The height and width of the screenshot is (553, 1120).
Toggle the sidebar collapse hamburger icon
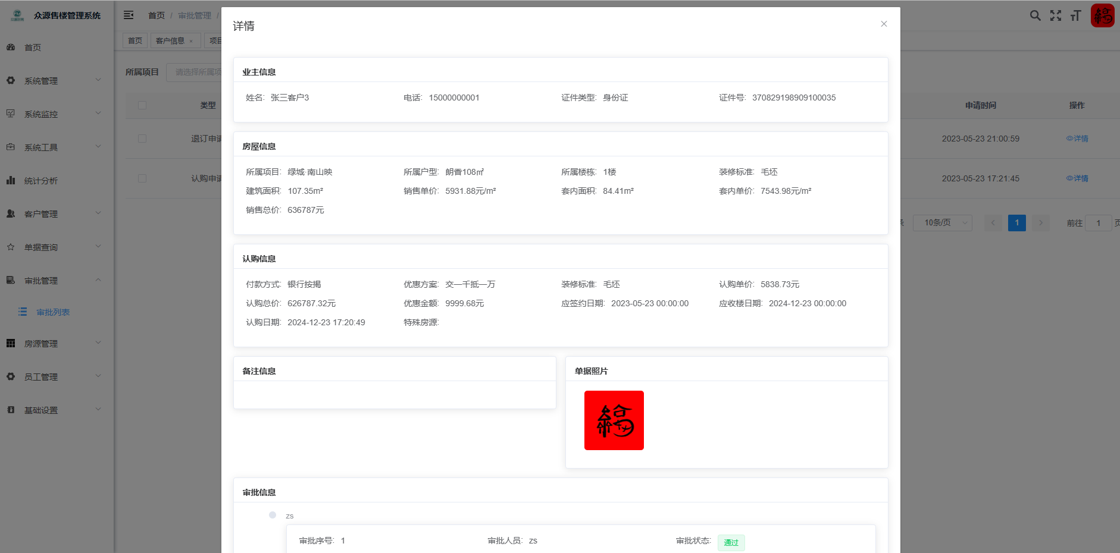129,15
